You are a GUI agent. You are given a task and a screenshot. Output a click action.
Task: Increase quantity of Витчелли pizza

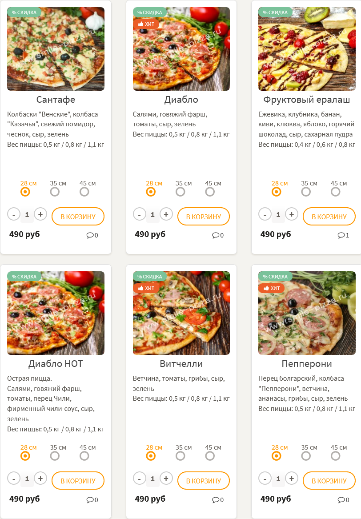pos(166,479)
